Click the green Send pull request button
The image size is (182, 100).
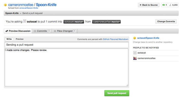point(117,93)
